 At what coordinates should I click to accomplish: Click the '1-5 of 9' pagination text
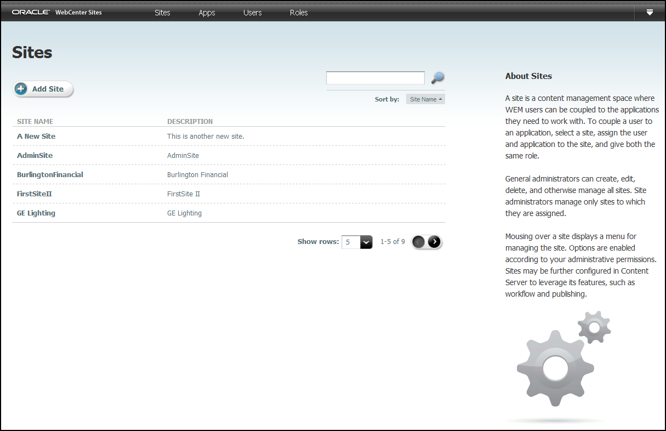[392, 241]
